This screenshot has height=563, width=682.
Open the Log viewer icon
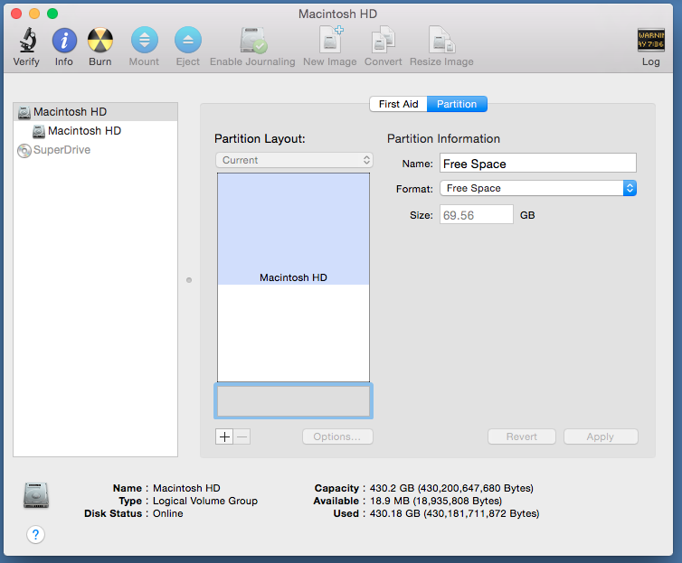click(650, 40)
